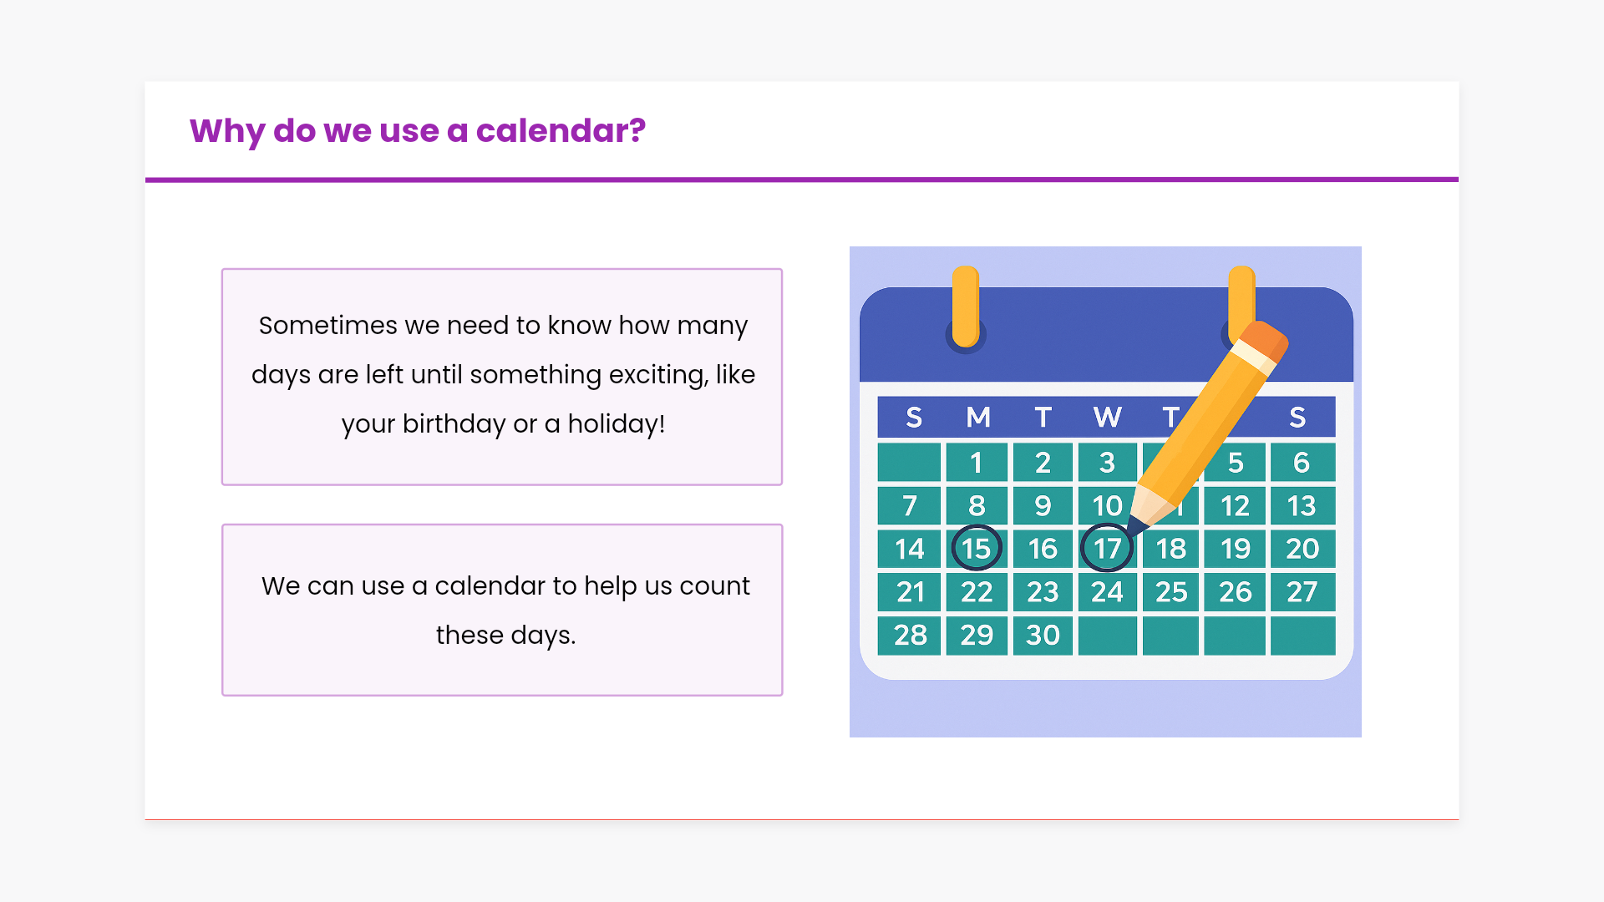The width and height of the screenshot is (1604, 902).
Task: Click the circled date 15
Action: 976,549
